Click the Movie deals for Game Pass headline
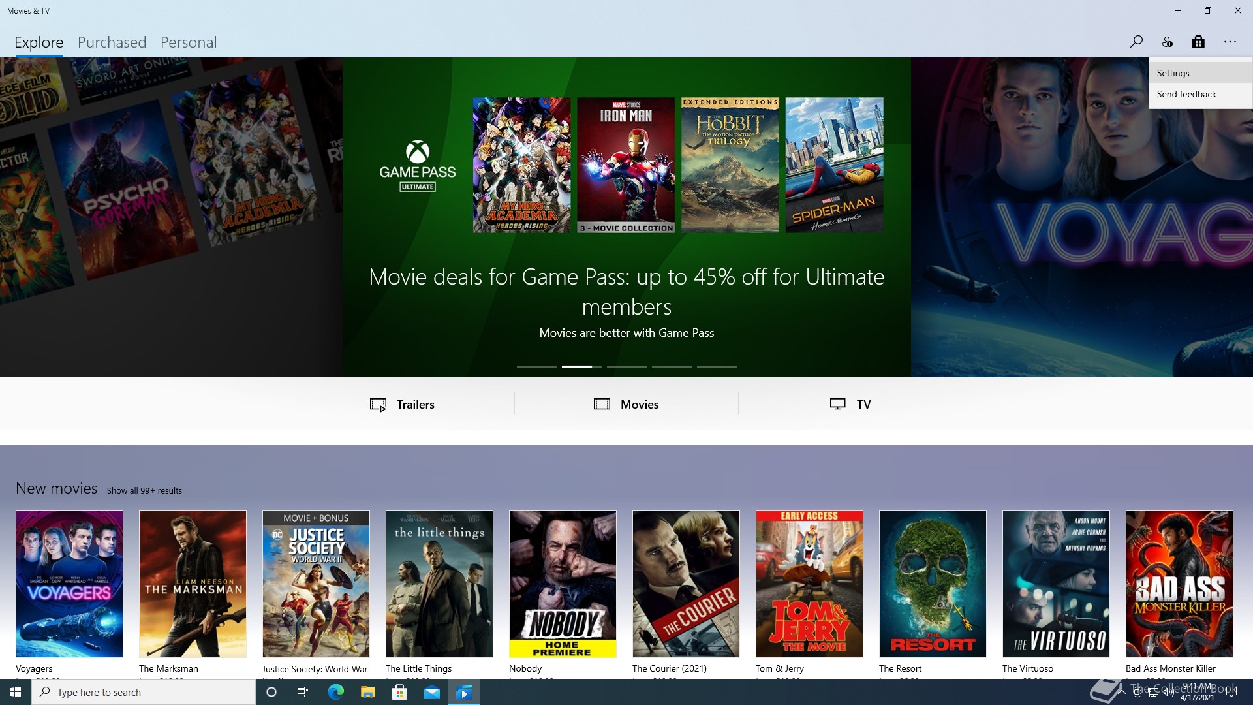Image resolution: width=1253 pixels, height=705 pixels. point(626,292)
